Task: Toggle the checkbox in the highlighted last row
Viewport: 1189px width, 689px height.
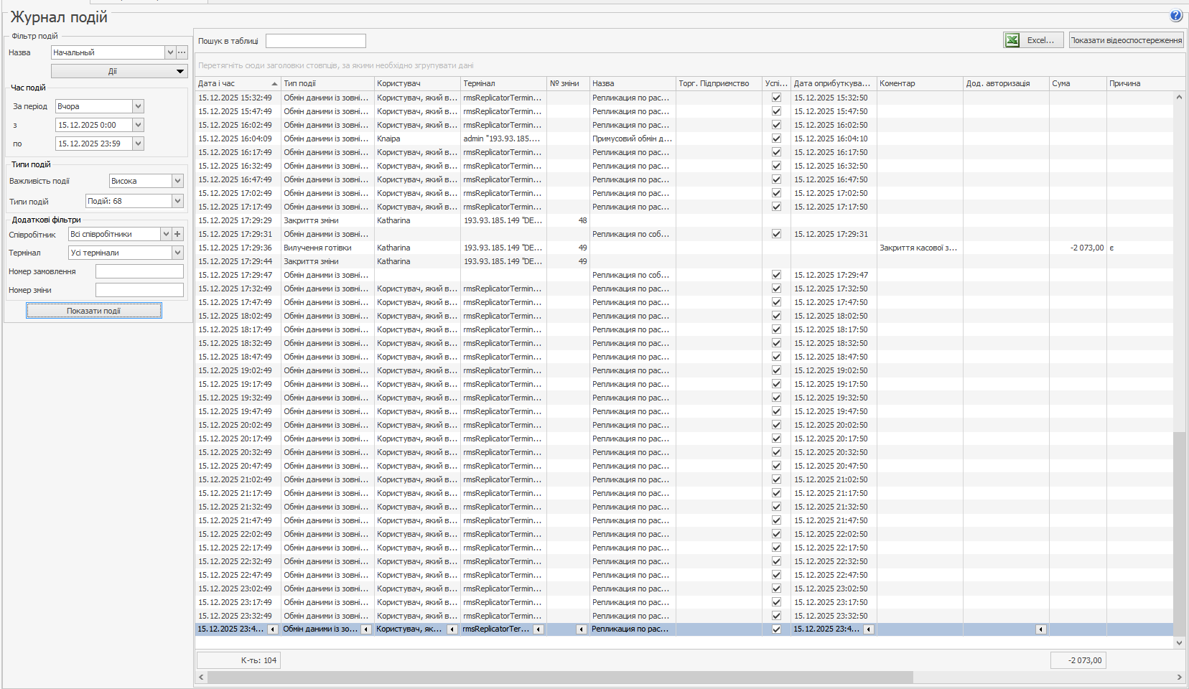Action: tap(776, 629)
